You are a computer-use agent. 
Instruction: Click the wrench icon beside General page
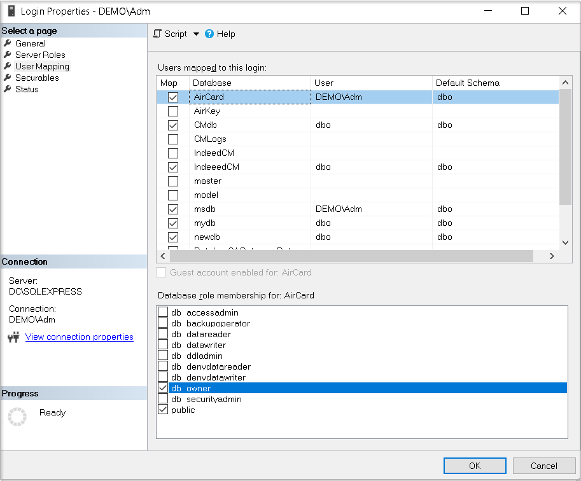[x=8, y=43]
